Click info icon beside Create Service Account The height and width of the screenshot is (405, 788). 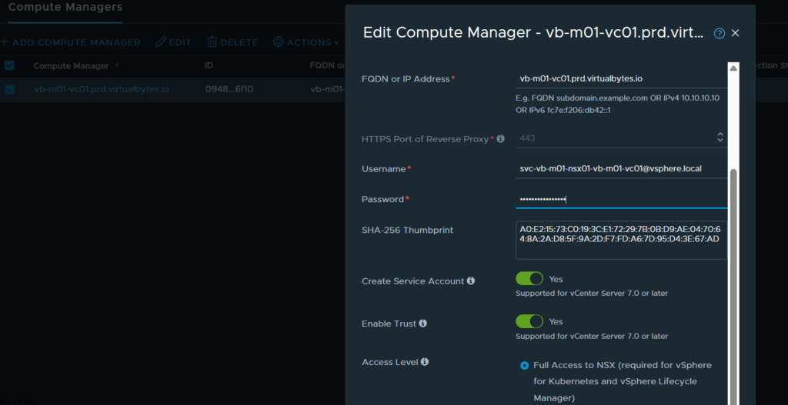coord(471,281)
